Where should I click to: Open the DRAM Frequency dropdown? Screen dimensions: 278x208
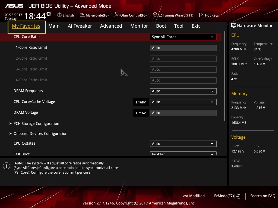(183, 91)
